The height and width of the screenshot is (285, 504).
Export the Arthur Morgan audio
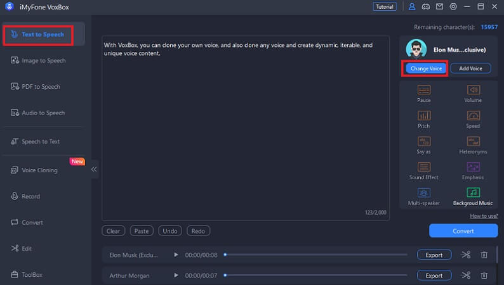click(x=434, y=275)
